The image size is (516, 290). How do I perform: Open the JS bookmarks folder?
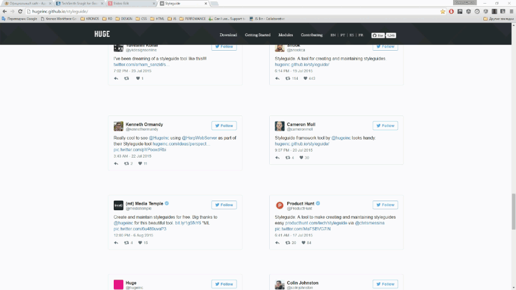172,19
